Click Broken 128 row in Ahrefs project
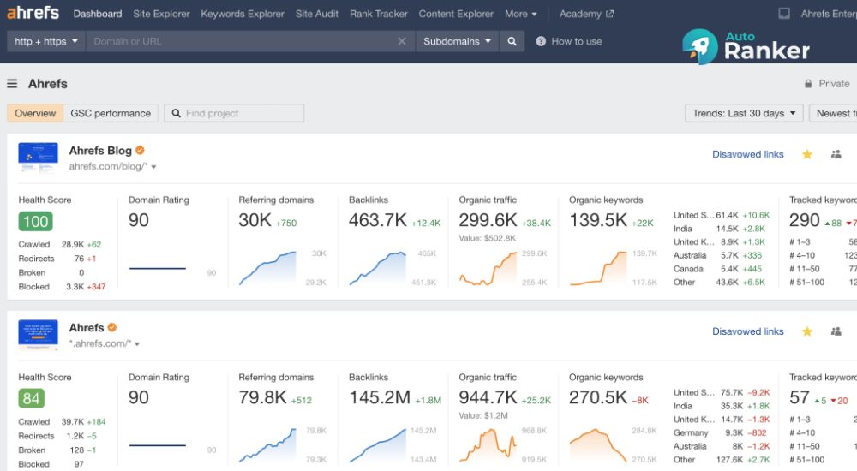Image resolution: width=857 pixels, height=471 pixels. (57, 450)
